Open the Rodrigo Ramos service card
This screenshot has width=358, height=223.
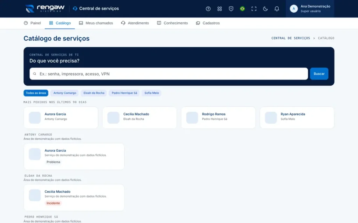218,118
